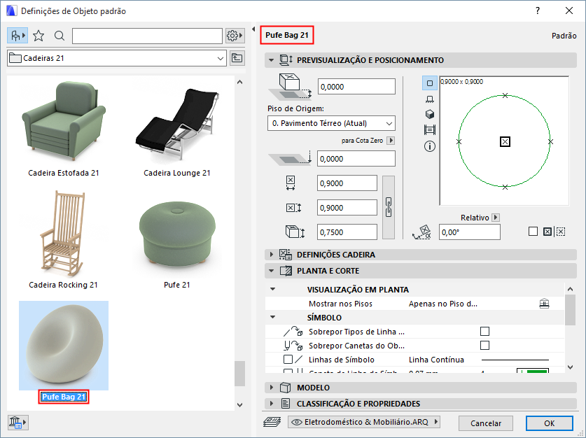Viewport: 586px width, 438px height.
Task: Expand the Modelo section
Action: (x=271, y=388)
